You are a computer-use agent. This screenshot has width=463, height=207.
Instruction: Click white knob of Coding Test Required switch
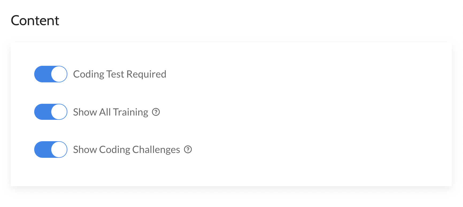coord(59,74)
